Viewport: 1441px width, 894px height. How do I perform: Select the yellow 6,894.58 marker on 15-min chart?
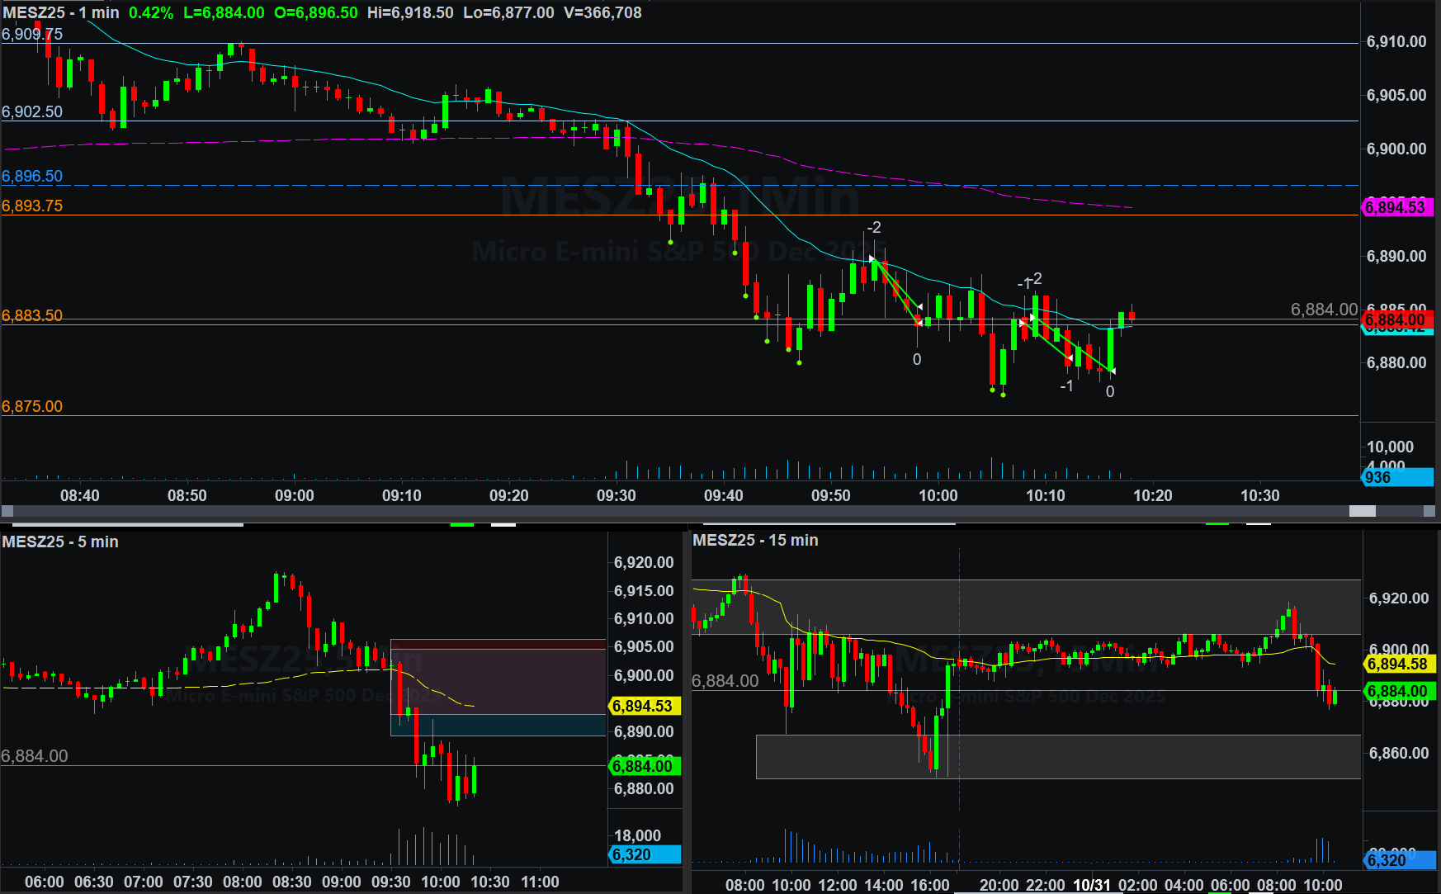pos(1397,664)
